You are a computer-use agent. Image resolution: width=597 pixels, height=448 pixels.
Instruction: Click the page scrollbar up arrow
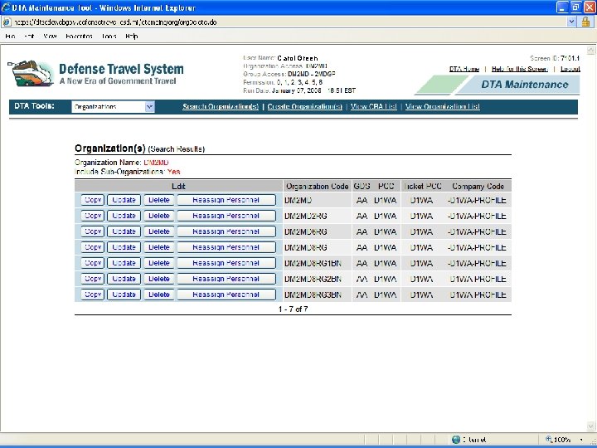[x=590, y=50]
